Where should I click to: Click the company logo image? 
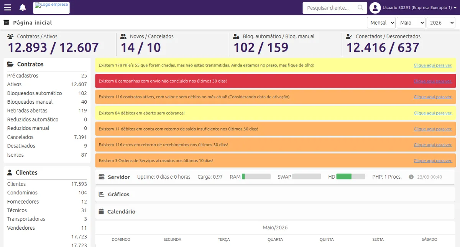point(51,8)
